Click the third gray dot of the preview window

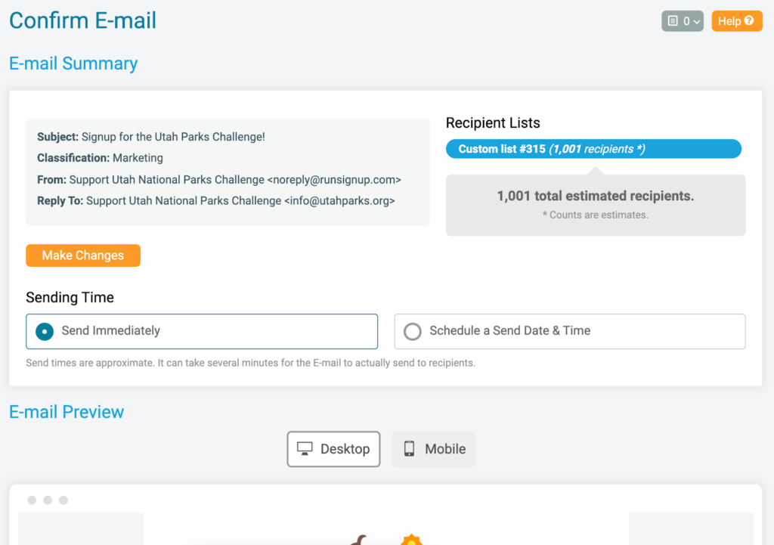[63, 500]
